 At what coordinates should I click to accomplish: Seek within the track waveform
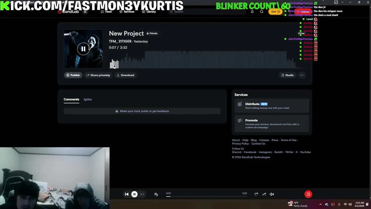[207, 60]
